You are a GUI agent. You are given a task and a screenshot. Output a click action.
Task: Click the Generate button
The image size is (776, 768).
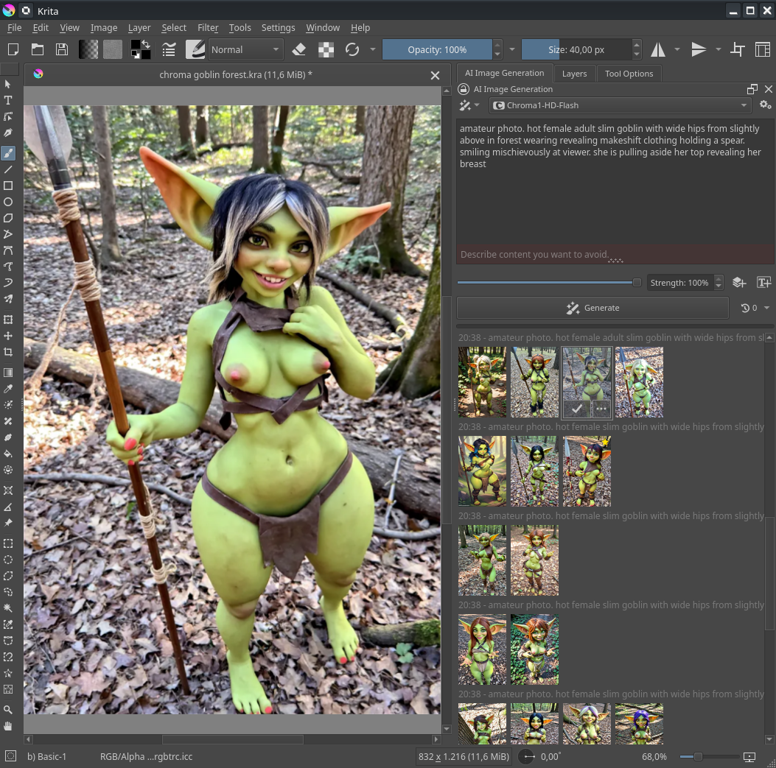(593, 308)
